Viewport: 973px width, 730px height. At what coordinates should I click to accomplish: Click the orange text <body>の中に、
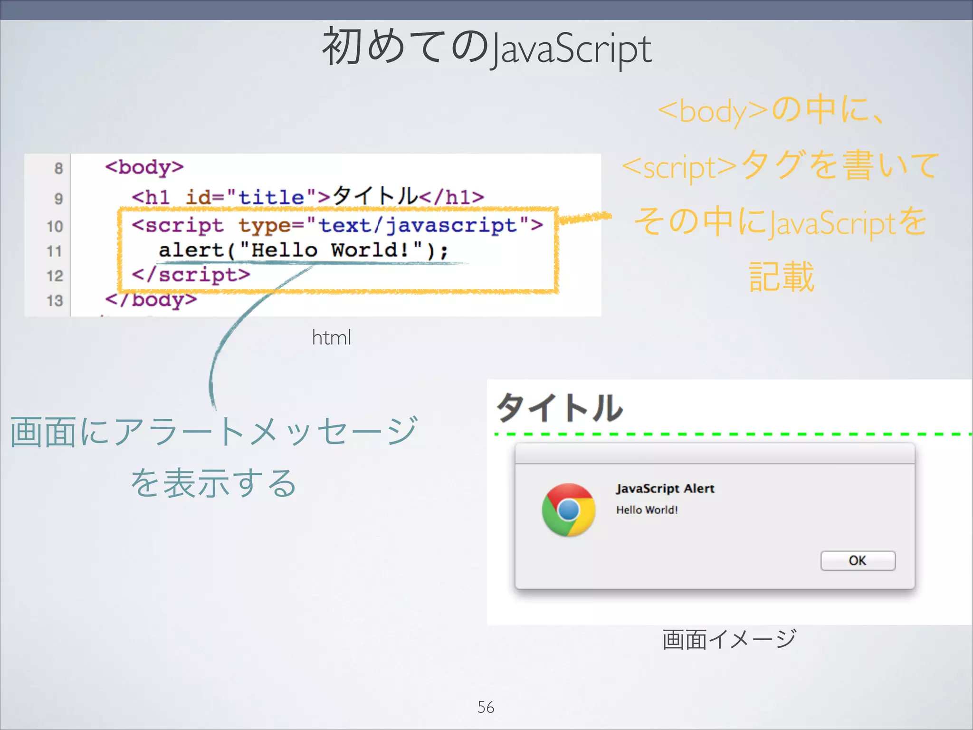tap(771, 111)
